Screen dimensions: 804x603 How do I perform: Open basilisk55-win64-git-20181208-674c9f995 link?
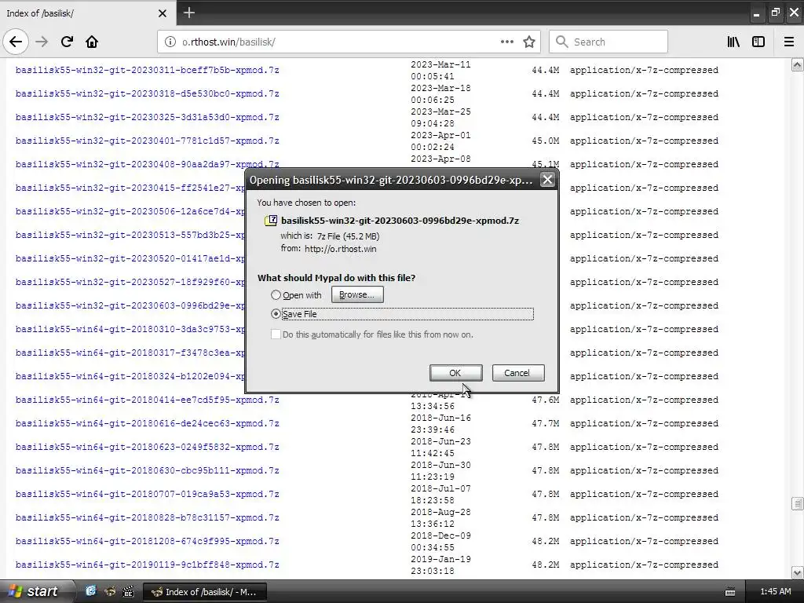147,542
